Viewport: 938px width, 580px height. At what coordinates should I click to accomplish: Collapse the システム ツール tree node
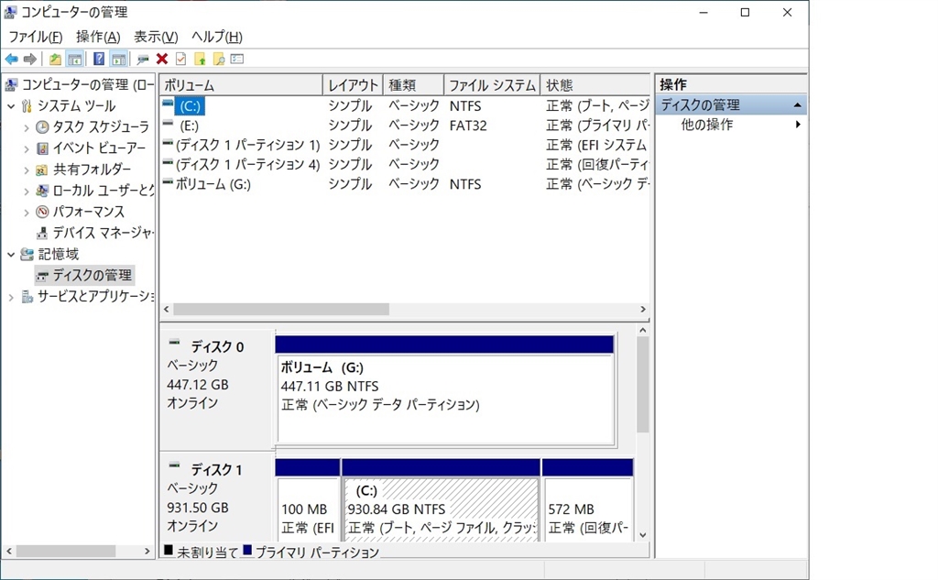point(11,106)
